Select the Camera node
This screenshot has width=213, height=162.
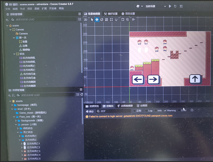pos(23,34)
